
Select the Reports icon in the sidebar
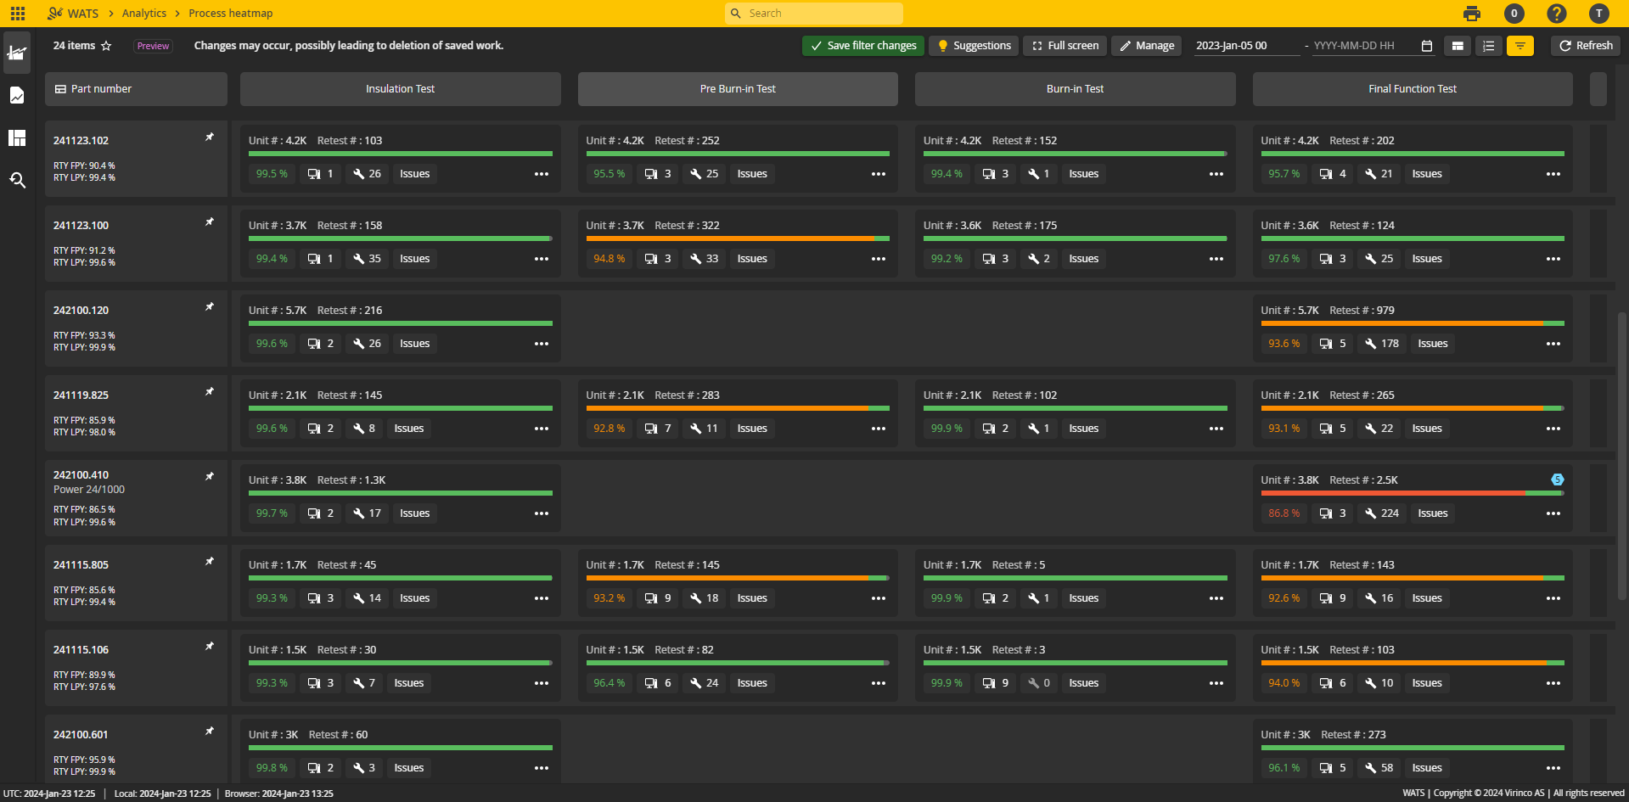[17, 95]
